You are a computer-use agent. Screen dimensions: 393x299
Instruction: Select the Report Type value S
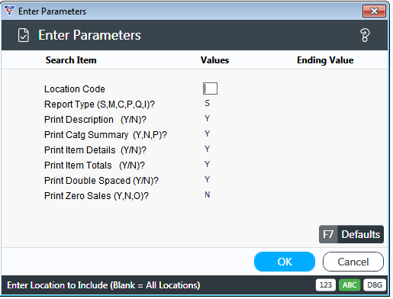tap(208, 103)
